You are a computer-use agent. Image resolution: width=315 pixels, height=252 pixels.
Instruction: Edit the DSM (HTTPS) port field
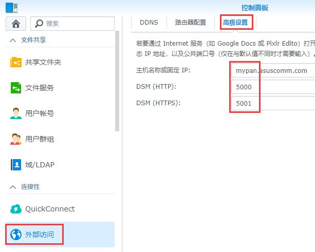(x=273, y=103)
